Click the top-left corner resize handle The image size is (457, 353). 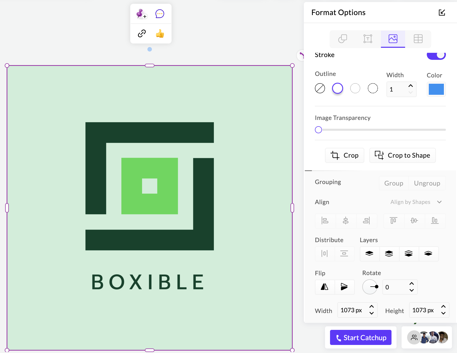(x=7, y=66)
